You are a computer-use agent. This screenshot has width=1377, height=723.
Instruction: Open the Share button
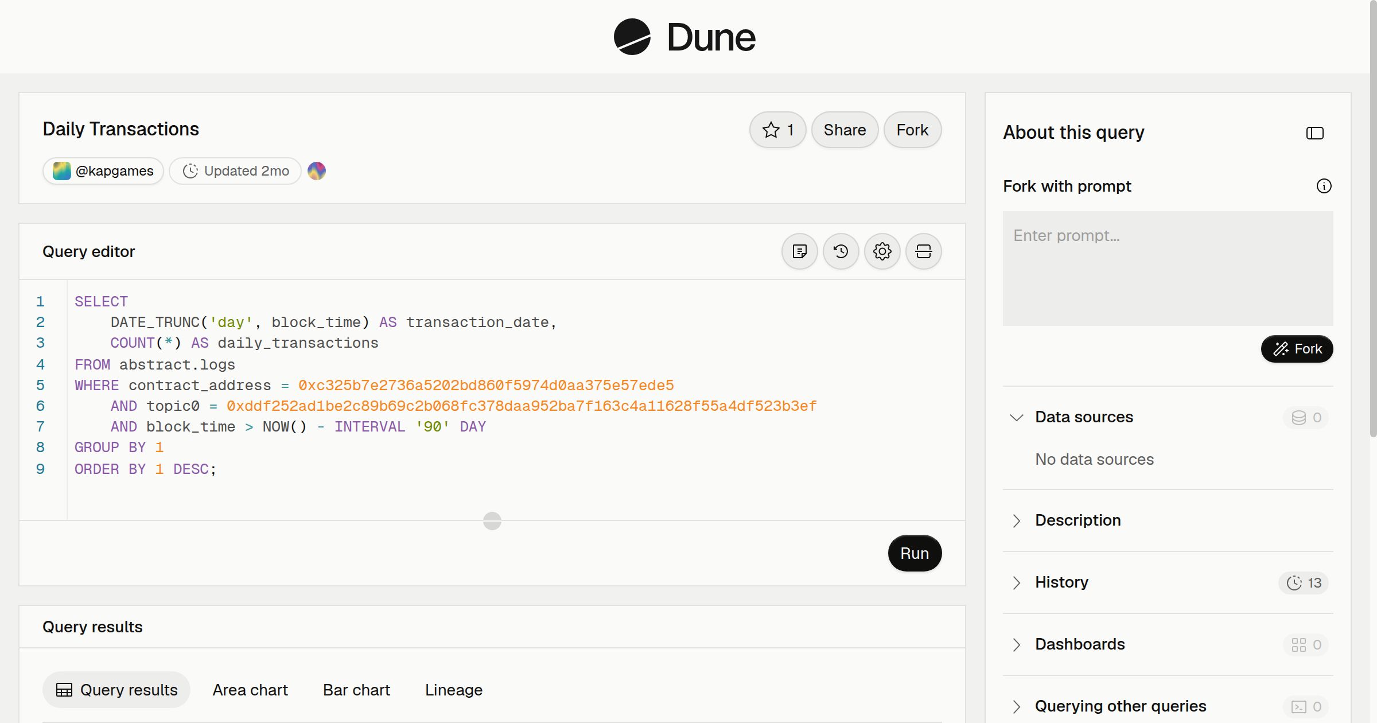[x=845, y=130]
